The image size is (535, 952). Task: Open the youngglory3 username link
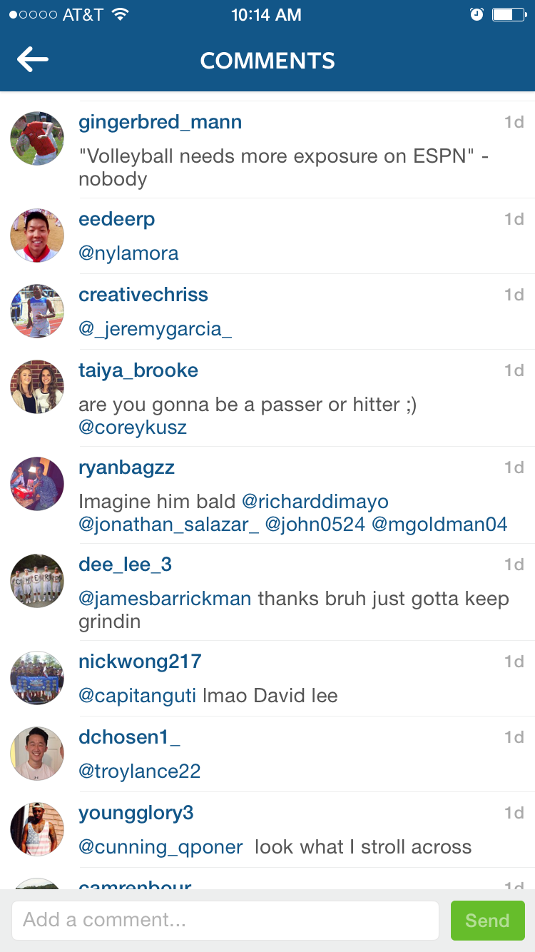136,813
